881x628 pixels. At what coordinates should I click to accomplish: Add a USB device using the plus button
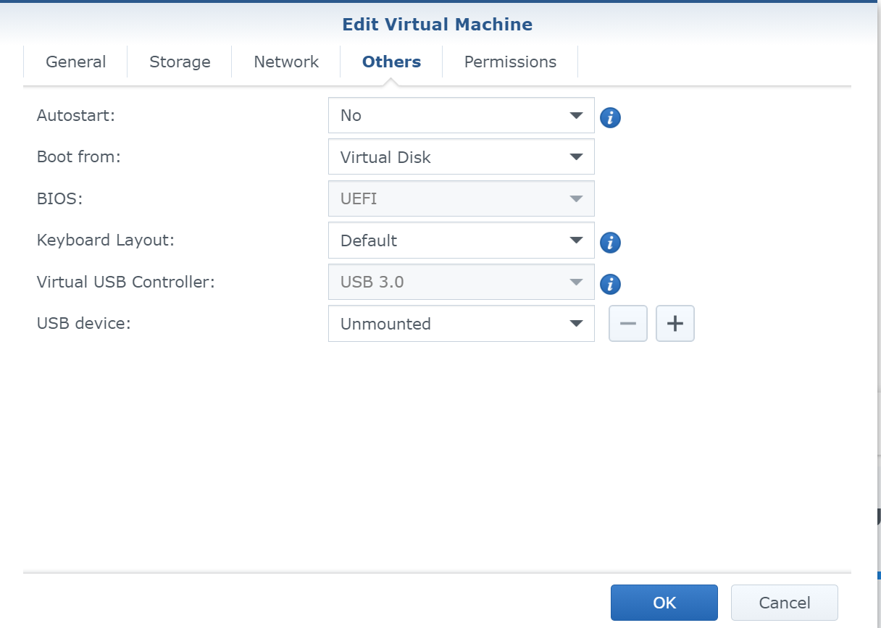tap(675, 323)
